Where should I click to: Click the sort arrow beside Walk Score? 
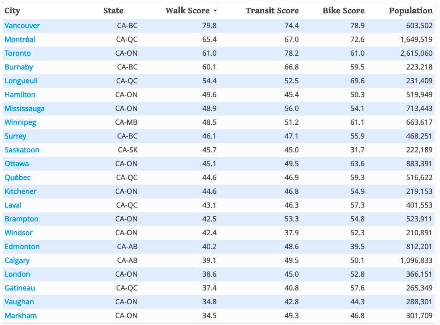click(215, 11)
